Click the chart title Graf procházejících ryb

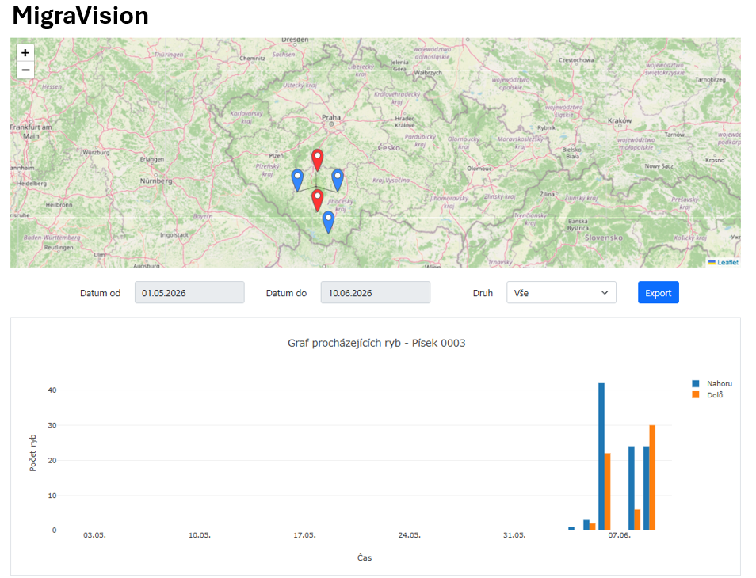(x=376, y=344)
